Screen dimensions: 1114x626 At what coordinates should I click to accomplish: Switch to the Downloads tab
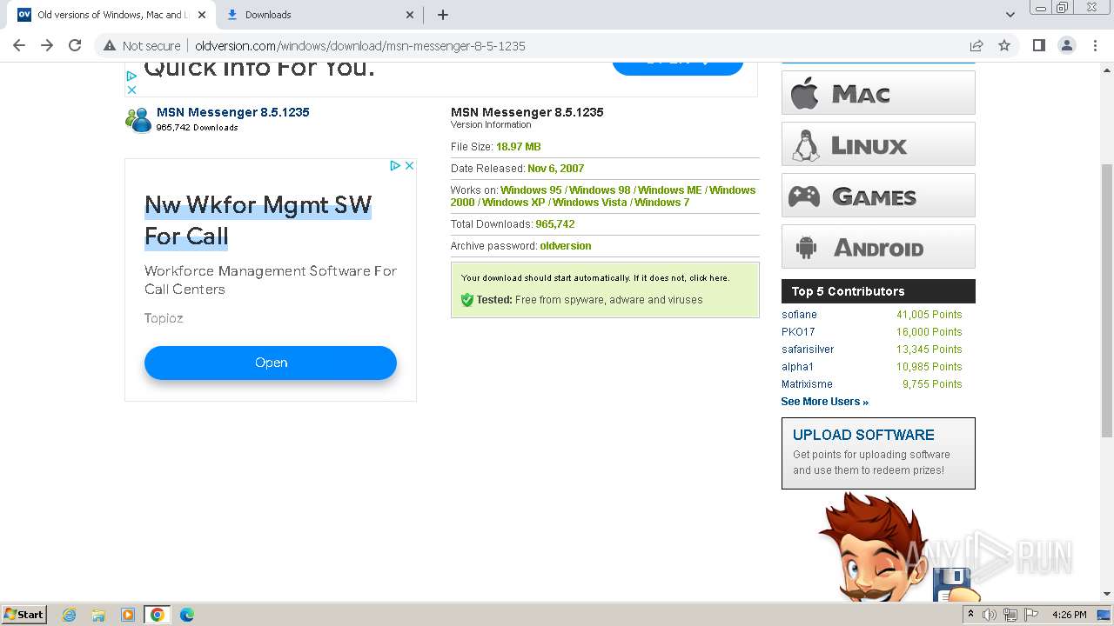pos(319,15)
